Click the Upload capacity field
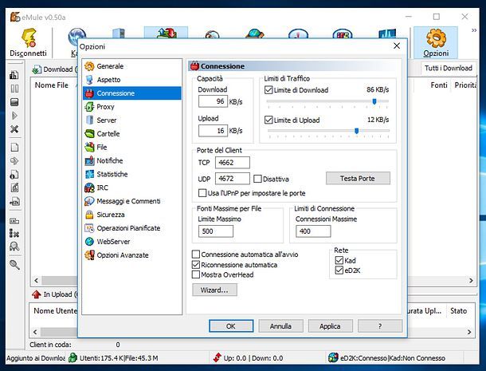 213,131
